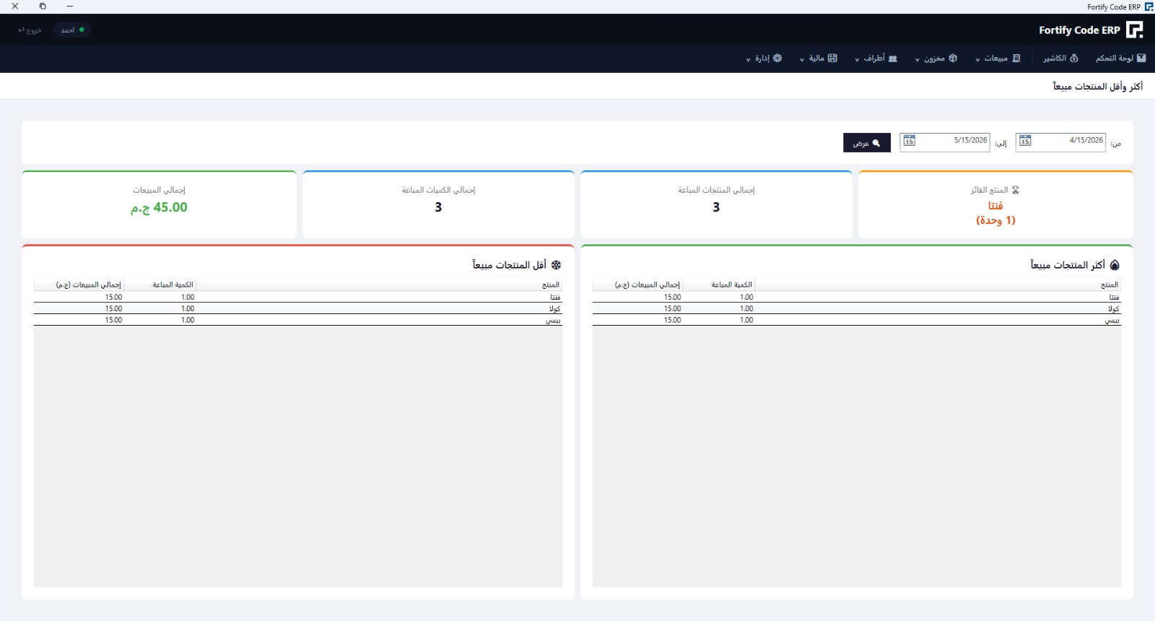Click المنتج column header in least-sold table

[x=379, y=285]
